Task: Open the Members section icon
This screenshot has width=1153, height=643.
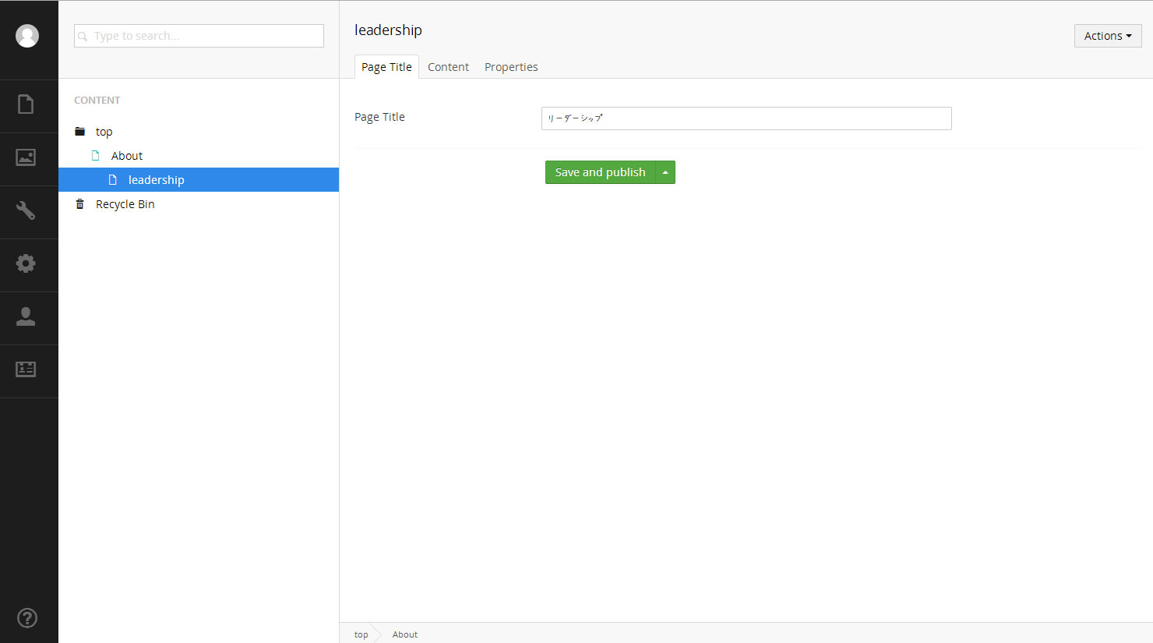Action: (26, 369)
